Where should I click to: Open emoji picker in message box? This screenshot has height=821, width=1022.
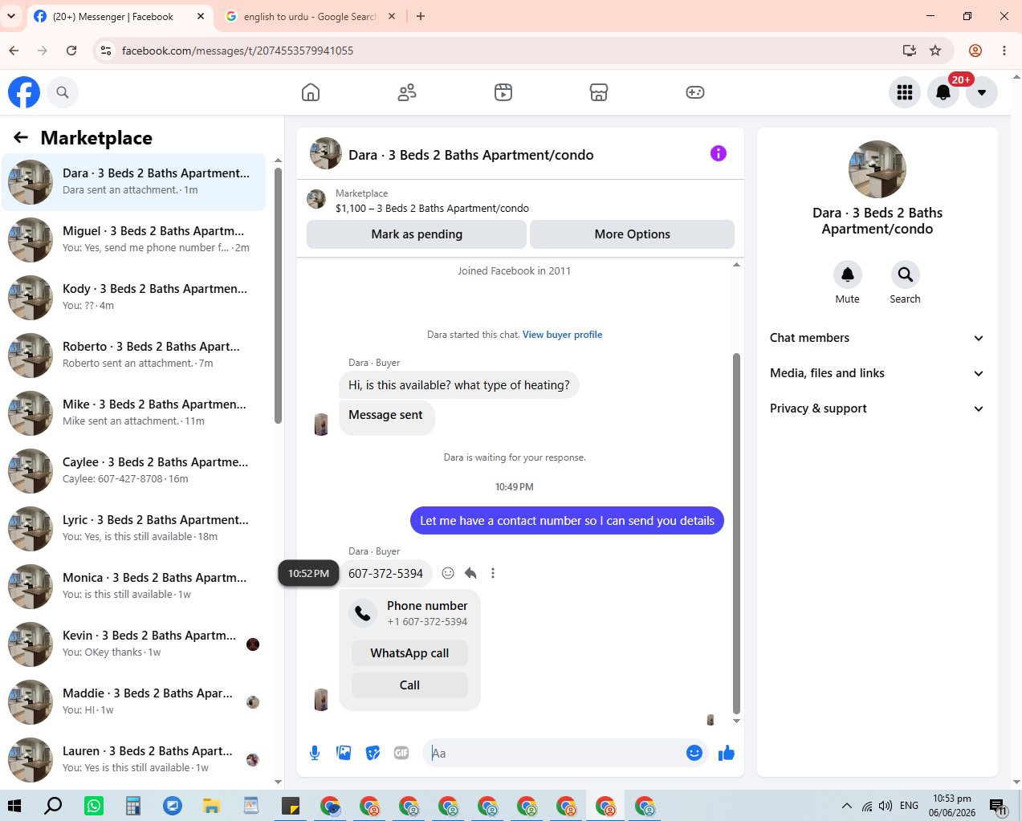[x=694, y=753]
